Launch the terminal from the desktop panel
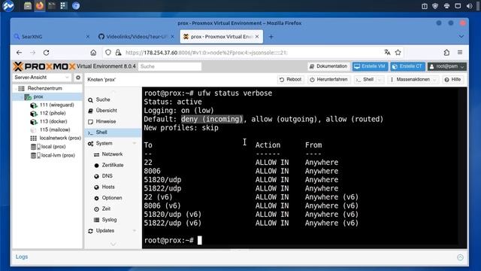Viewport: 481px width, 271px height. point(52,5)
